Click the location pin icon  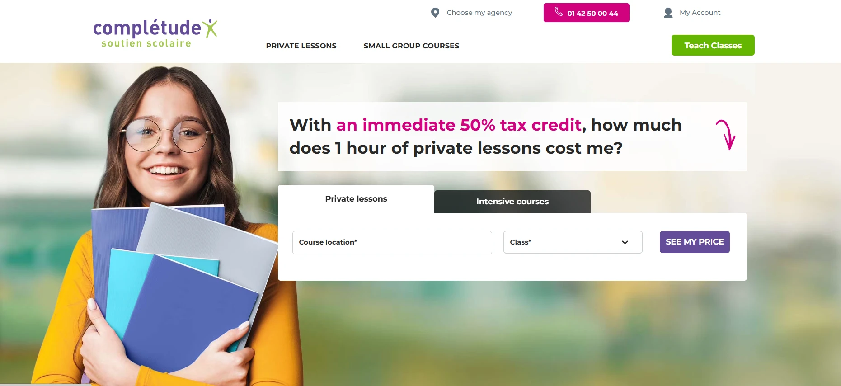click(435, 13)
